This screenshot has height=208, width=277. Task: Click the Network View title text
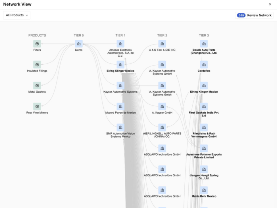pyautogui.click(x=17, y=4)
